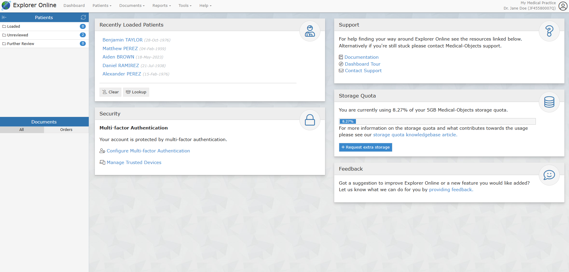This screenshot has width=569, height=272.
Task: Click the Storage Quota database icon
Action: pos(549,102)
